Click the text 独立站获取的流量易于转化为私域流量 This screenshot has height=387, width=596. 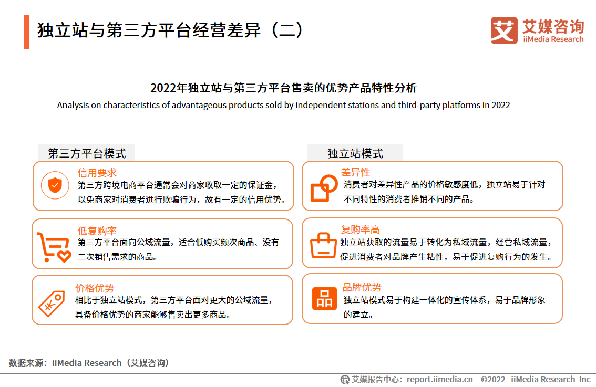(x=414, y=242)
